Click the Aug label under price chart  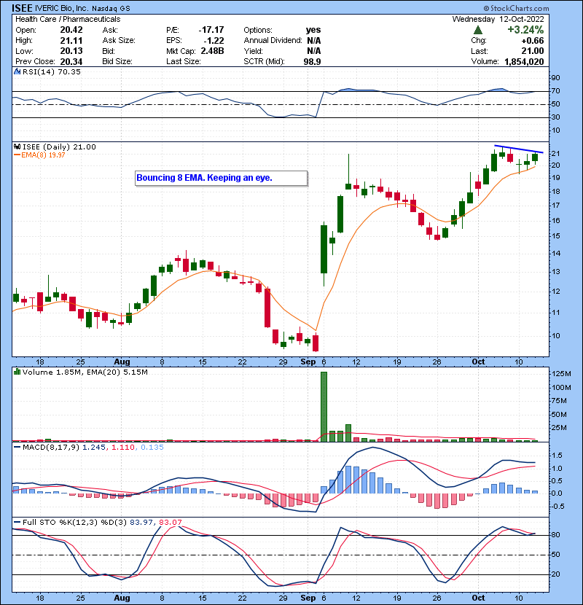pyautogui.click(x=122, y=362)
